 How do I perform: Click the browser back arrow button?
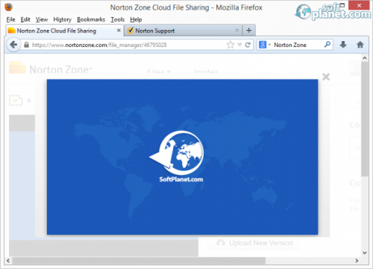pos(13,45)
